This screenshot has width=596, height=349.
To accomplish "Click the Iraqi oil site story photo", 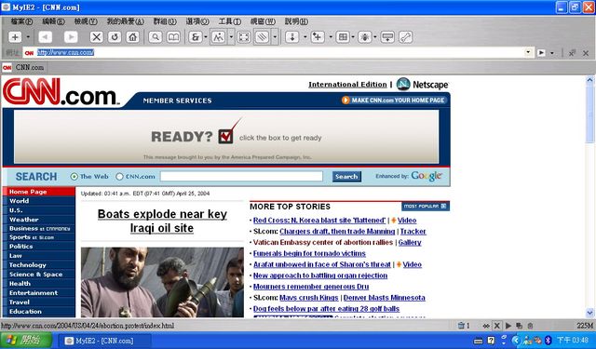I will pos(162,282).
